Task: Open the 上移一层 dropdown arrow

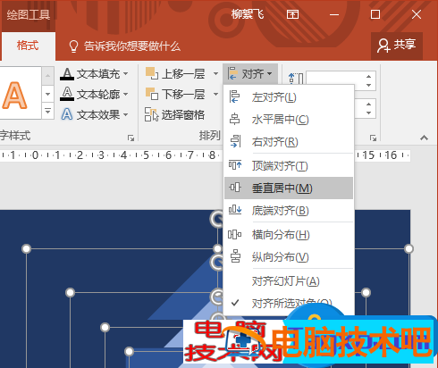Action: pos(215,73)
